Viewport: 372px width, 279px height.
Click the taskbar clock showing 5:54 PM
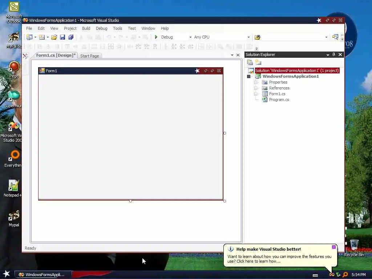359,275
